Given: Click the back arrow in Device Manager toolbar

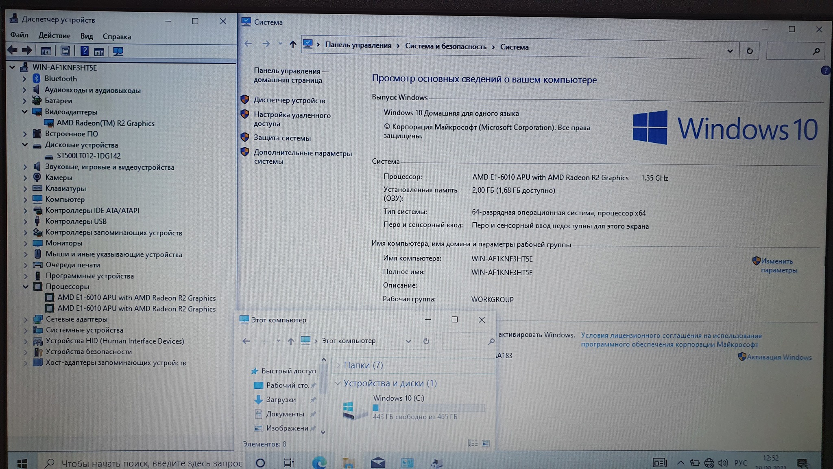Looking at the screenshot, I should (x=13, y=50).
